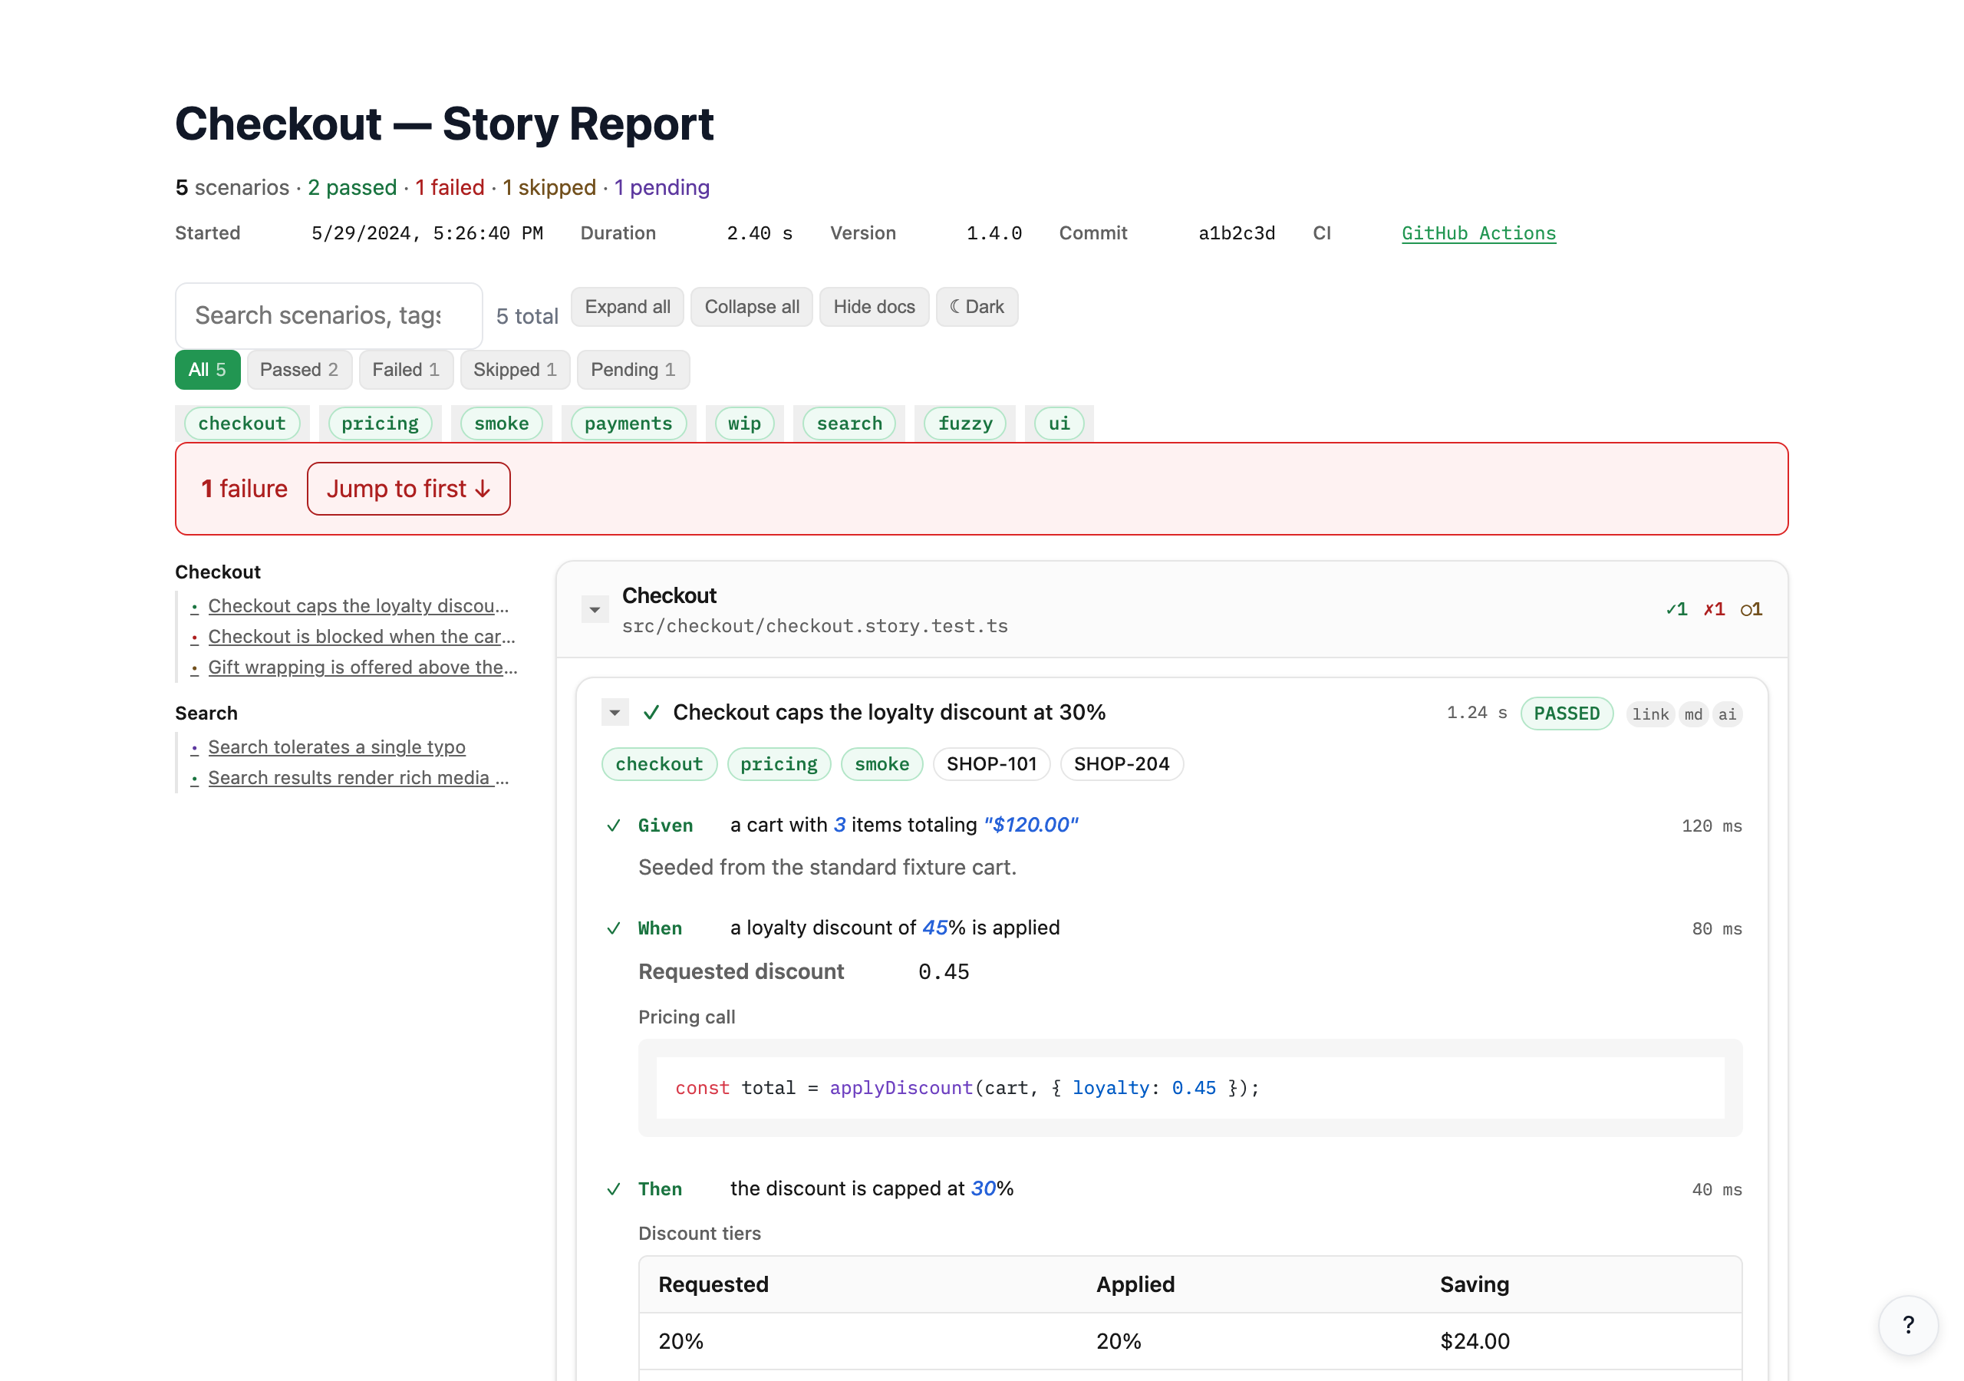Click the Then step checkmark icon
The image size is (1964, 1381).
coord(613,1189)
